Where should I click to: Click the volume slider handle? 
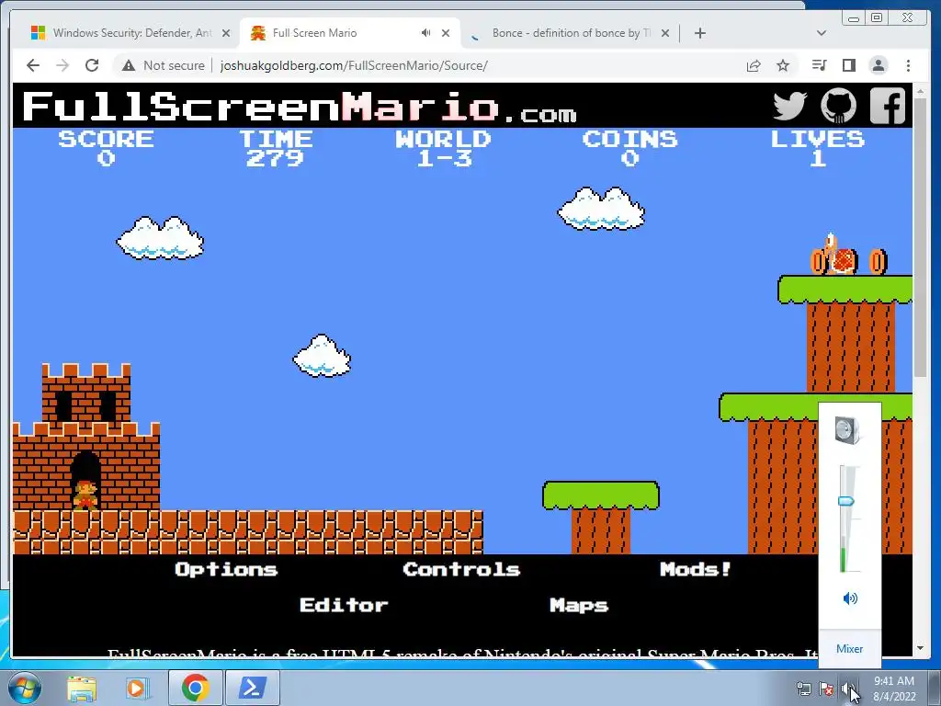(x=846, y=501)
